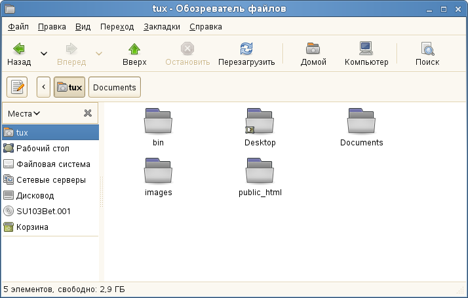Click the Назад (Back) arrow icon

[x=19, y=49]
